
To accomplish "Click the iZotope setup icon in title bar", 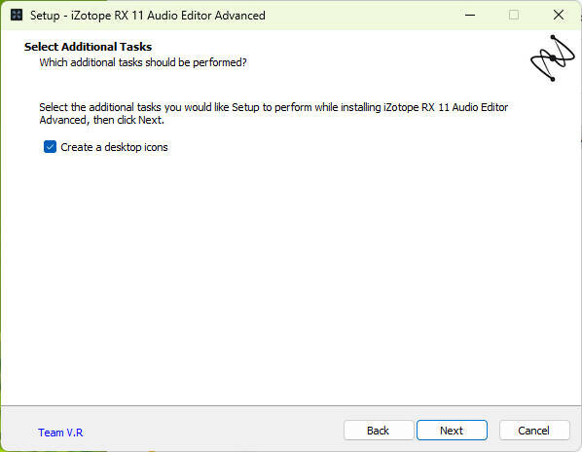I will point(17,16).
